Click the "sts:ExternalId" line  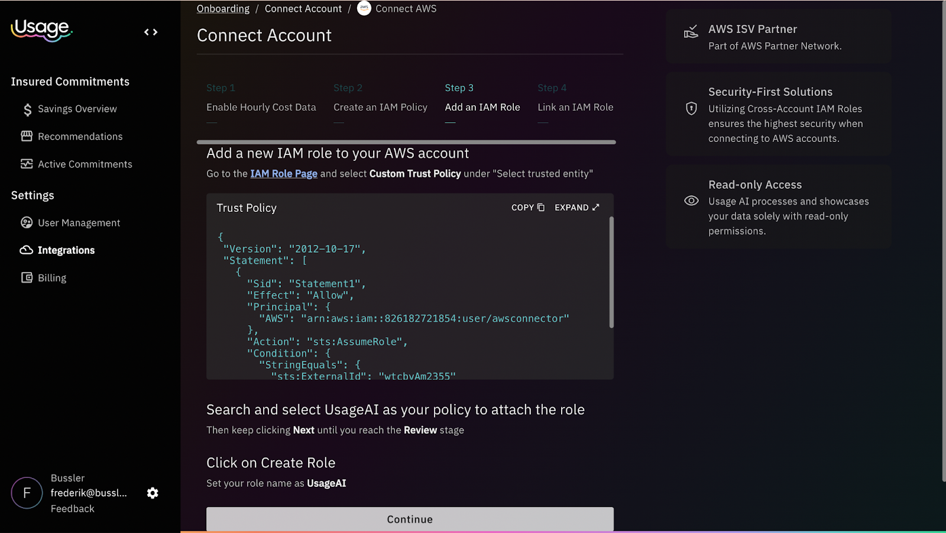pyautogui.click(x=363, y=376)
